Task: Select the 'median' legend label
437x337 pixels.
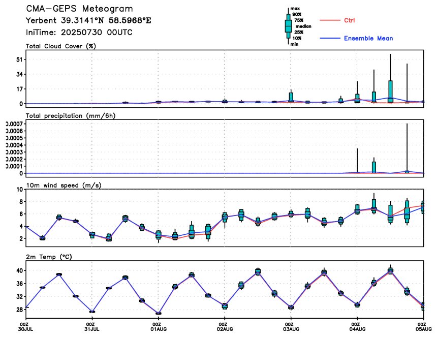Action: pos(303,26)
